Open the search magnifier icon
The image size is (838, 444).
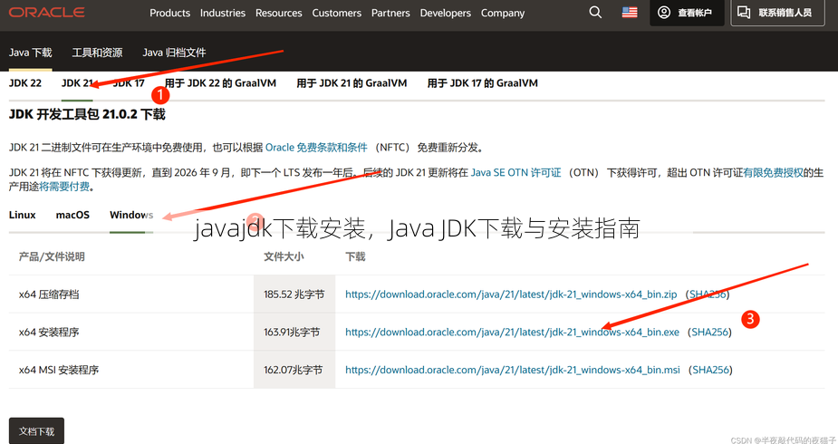[x=595, y=13]
